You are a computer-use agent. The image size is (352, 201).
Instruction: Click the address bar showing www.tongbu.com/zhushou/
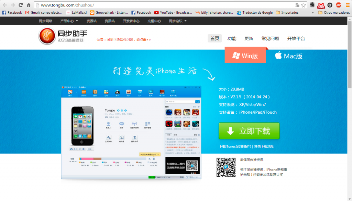click(x=165, y=5)
